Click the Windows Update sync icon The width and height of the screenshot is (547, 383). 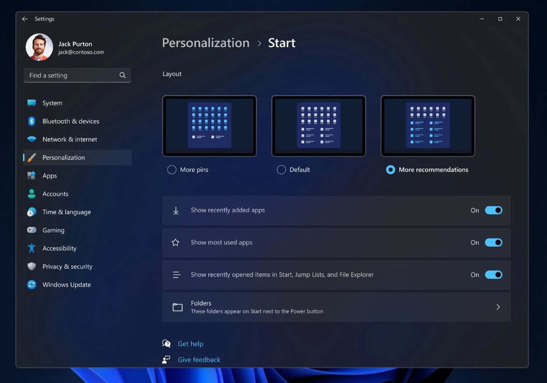coord(32,285)
